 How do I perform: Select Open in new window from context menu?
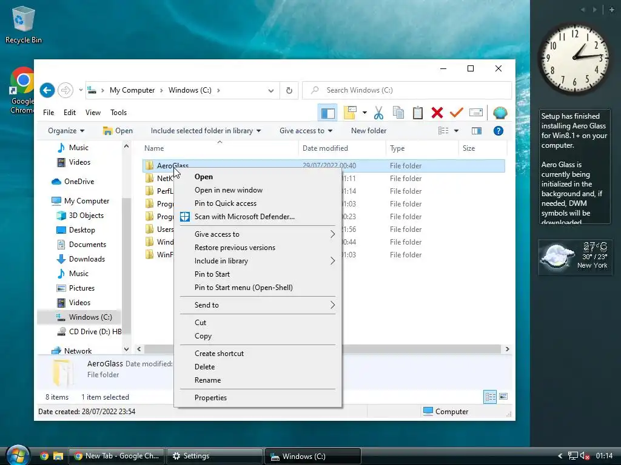pos(229,190)
